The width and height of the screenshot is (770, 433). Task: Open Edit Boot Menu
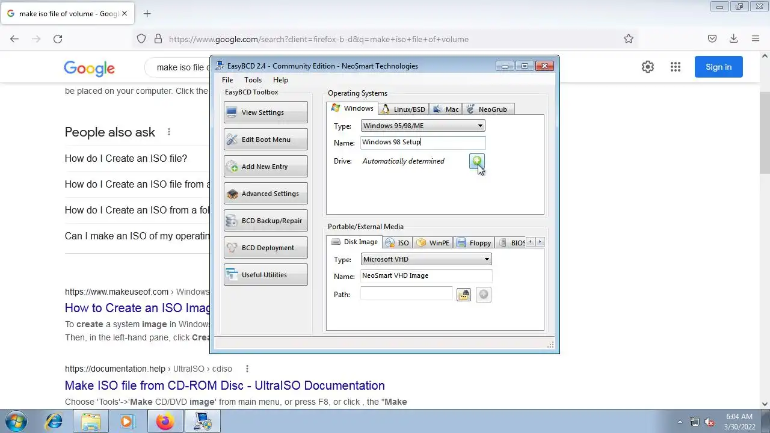pos(265,140)
